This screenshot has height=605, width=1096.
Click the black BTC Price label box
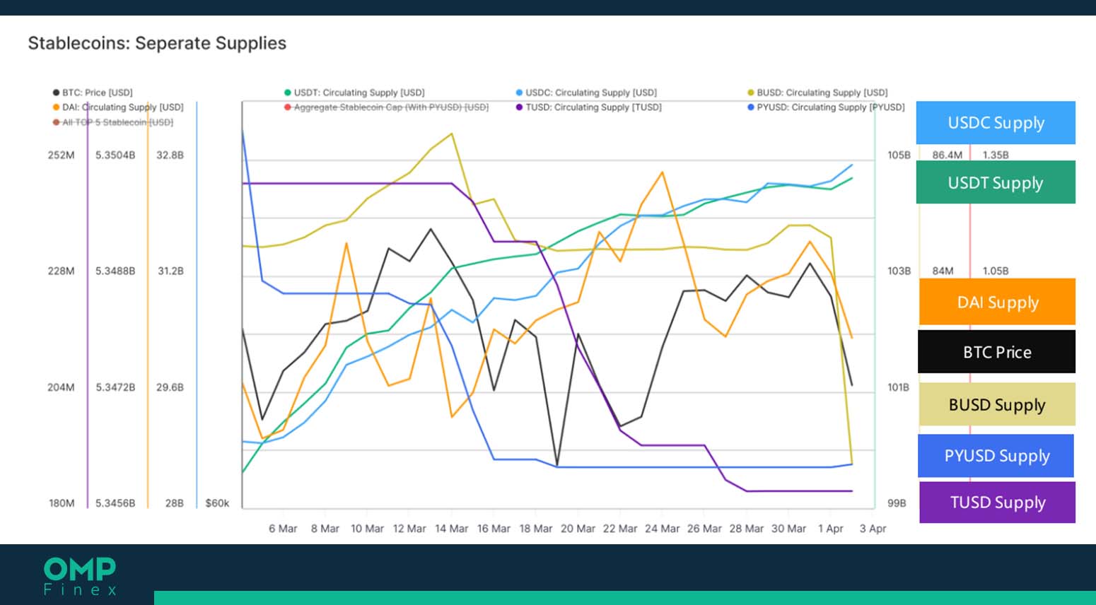pyautogui.click(x=997, y=351)
